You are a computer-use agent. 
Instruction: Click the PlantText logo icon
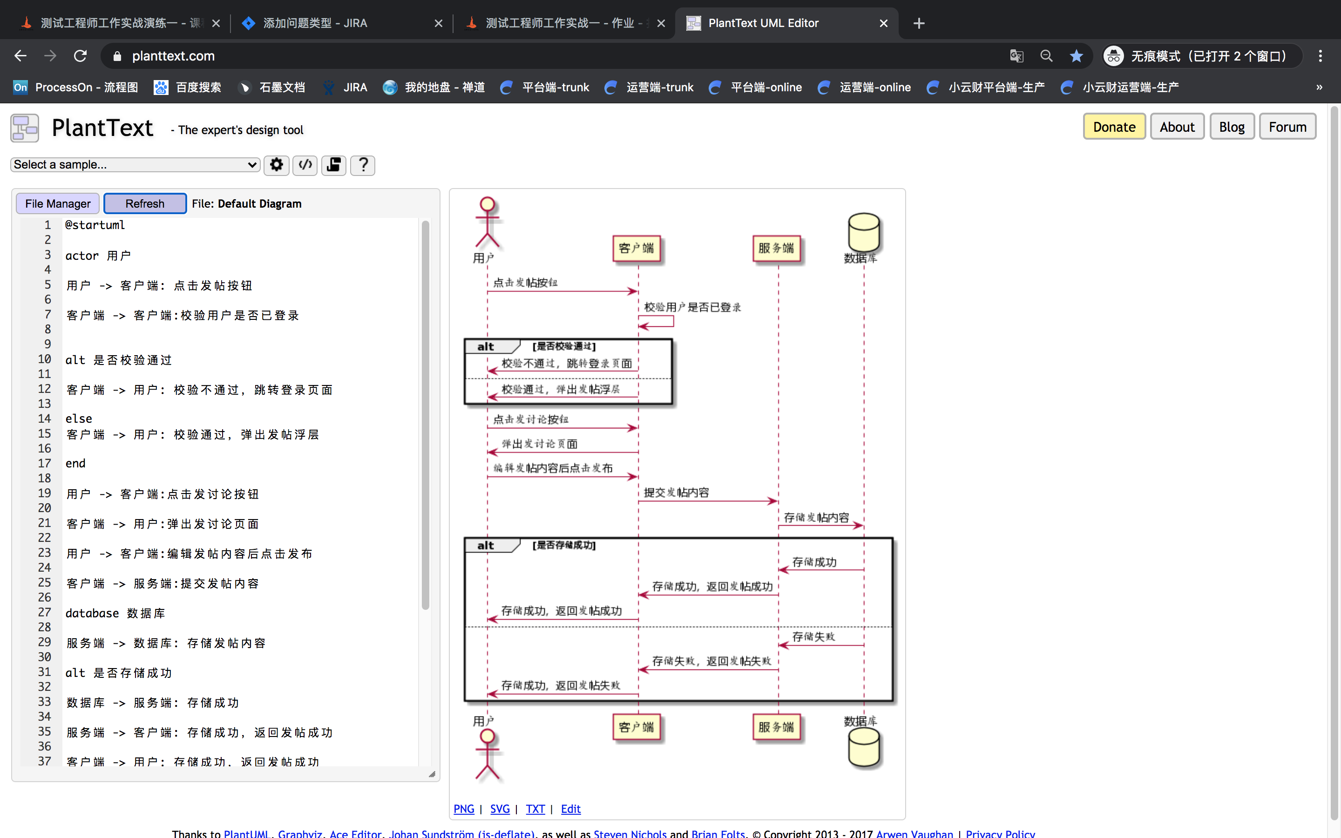pyautogui.click(x=24, y=128)
